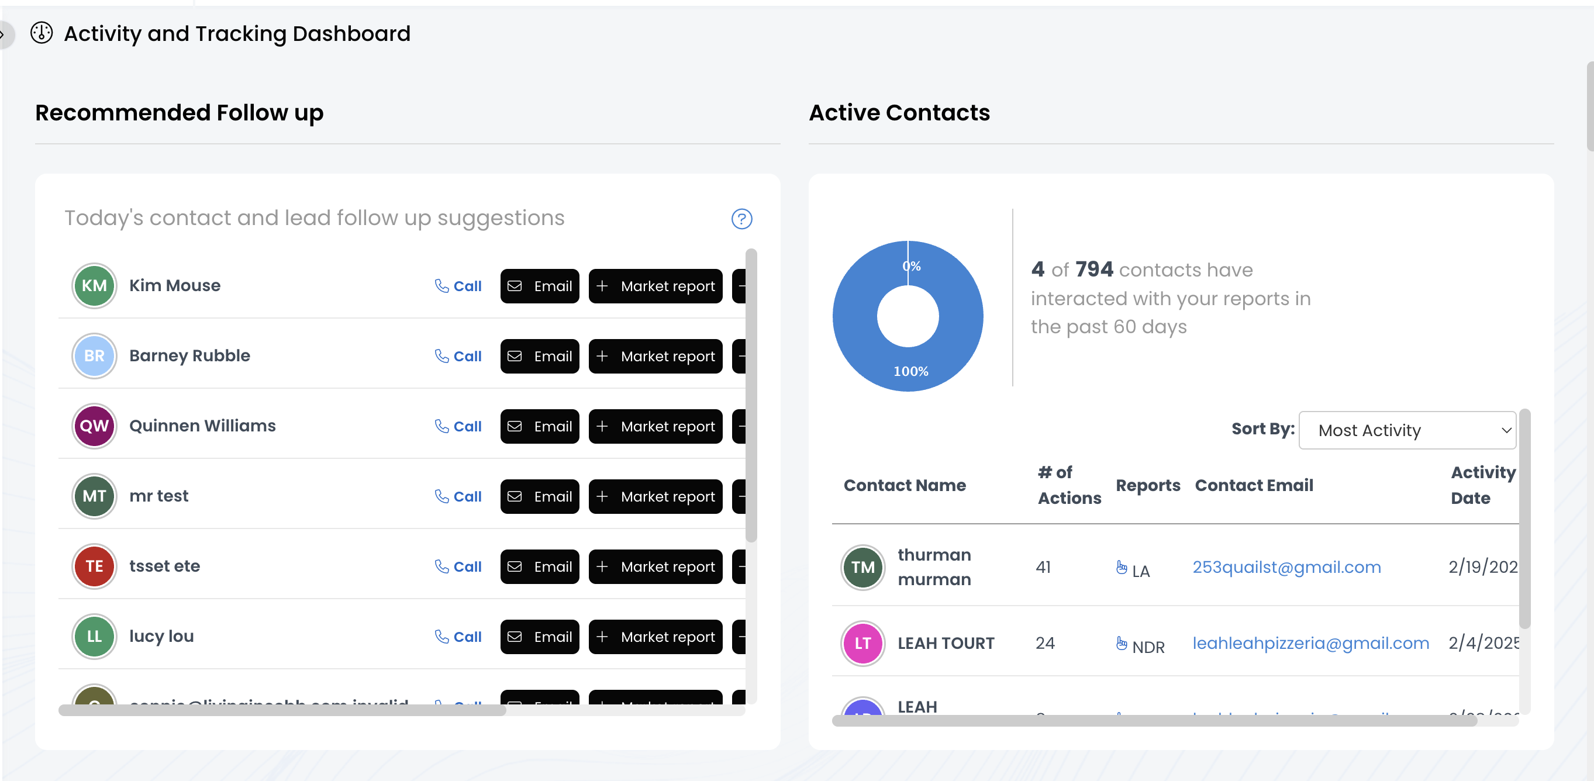
Task: Click Email button for Quinnen Williams
Action: tap(539, 426)
